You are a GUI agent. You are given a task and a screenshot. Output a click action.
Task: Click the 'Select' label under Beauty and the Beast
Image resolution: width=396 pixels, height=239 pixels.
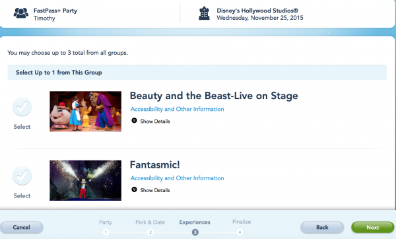[x=22, y=127]
